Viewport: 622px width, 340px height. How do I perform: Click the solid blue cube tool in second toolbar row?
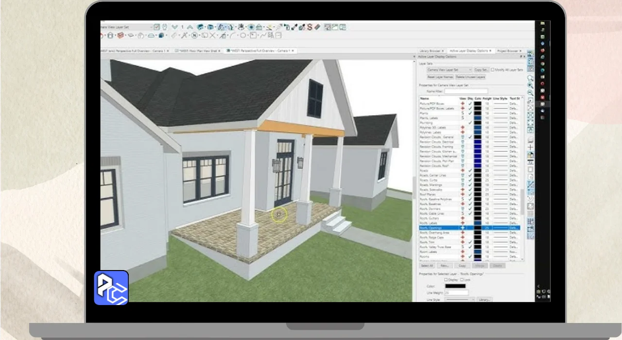tap(161, 35)
